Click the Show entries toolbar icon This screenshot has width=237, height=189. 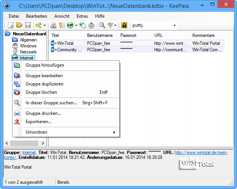click(111, 25)
